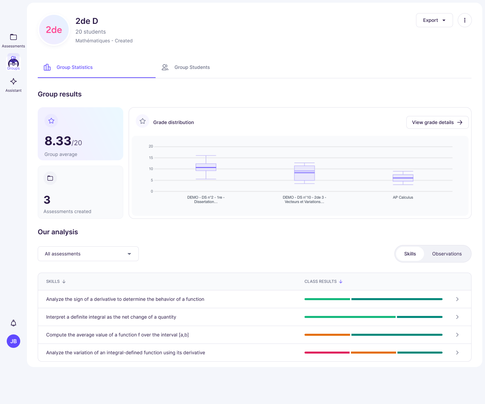Click View grade details button
The height and width of the screenshot is (404, 485).
point(437,122)
